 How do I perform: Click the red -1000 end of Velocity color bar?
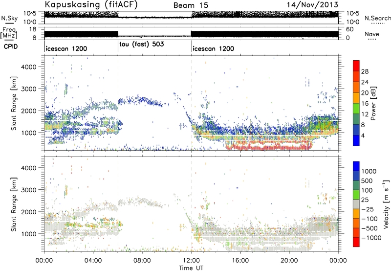pyautogui.click(x=356, y=242)
